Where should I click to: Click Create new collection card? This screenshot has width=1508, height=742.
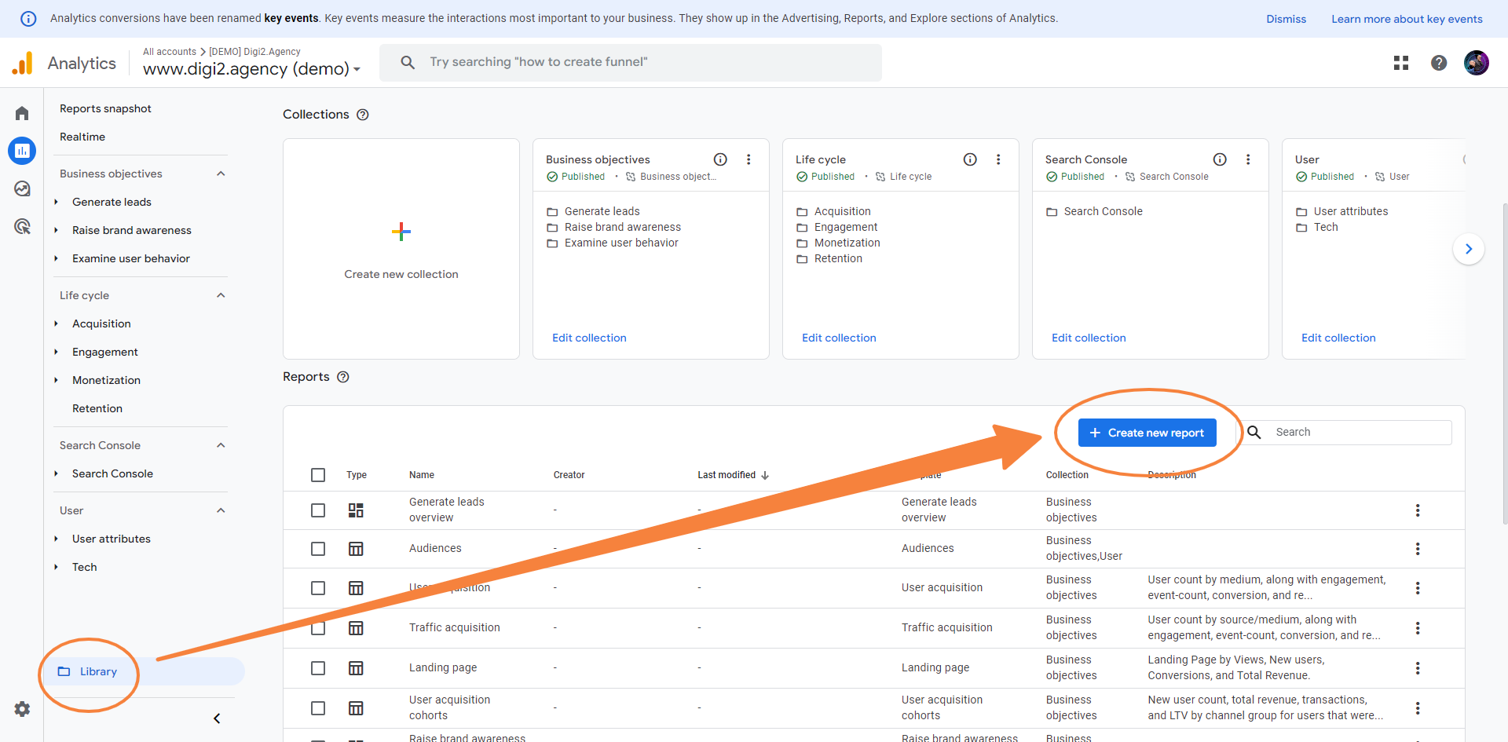click(401, 249)
